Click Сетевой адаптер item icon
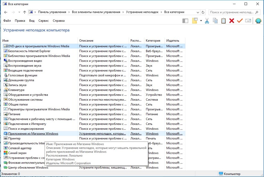This screenshot has width=264, height=177. (x=6, y=148)
